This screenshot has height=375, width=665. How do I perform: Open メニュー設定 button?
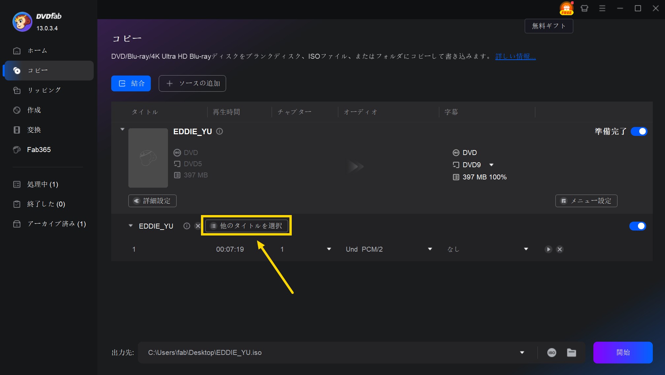(586, 201)
